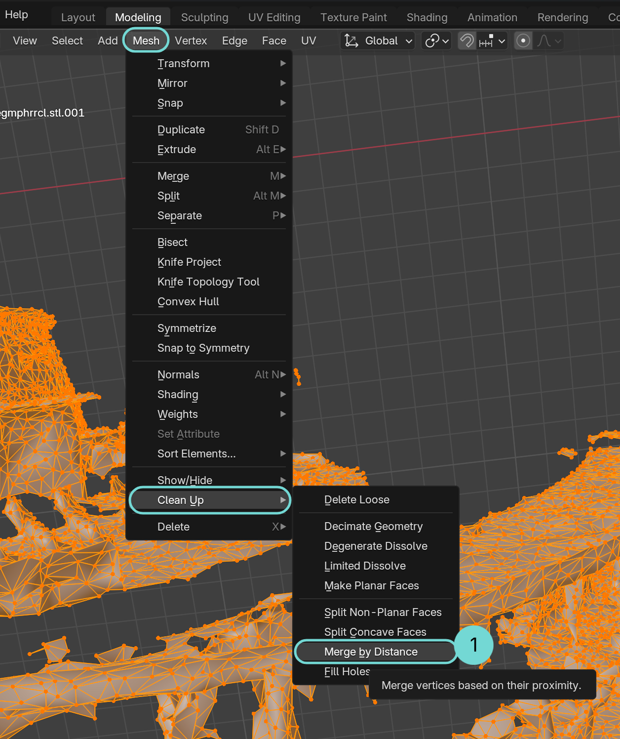Image resolution: width=620 pixels, height=739 pixels.
Task: Open the Help menu
Action: [x=16, y=15]
